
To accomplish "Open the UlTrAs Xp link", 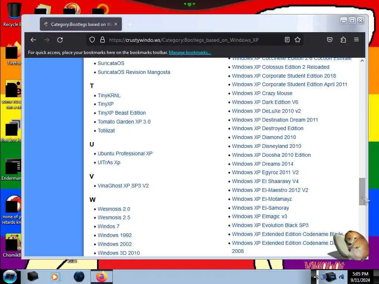I will point(109,163).
